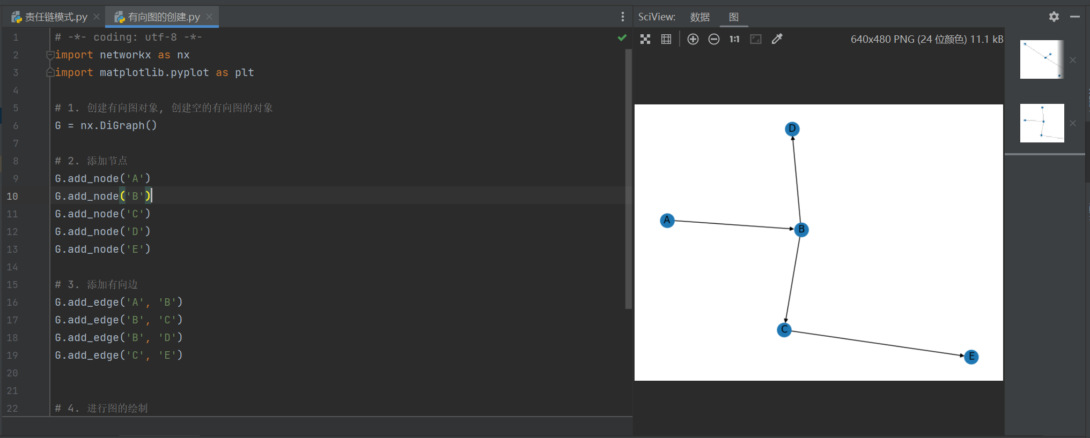The width and height of the screenshot is (1090, 438).
Task: Remove the second plot thumbnail
Action: click(1073, 123)
